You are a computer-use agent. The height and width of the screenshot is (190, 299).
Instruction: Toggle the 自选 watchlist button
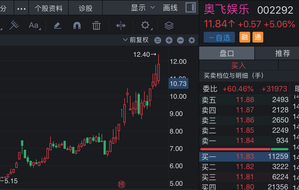(219, 37)
